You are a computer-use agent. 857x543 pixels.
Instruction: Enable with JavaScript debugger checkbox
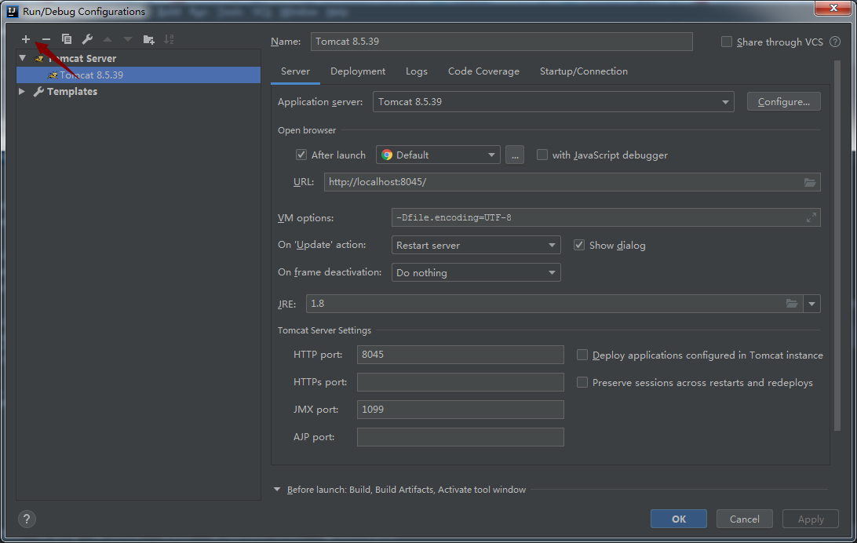click(x=542, y=155)
